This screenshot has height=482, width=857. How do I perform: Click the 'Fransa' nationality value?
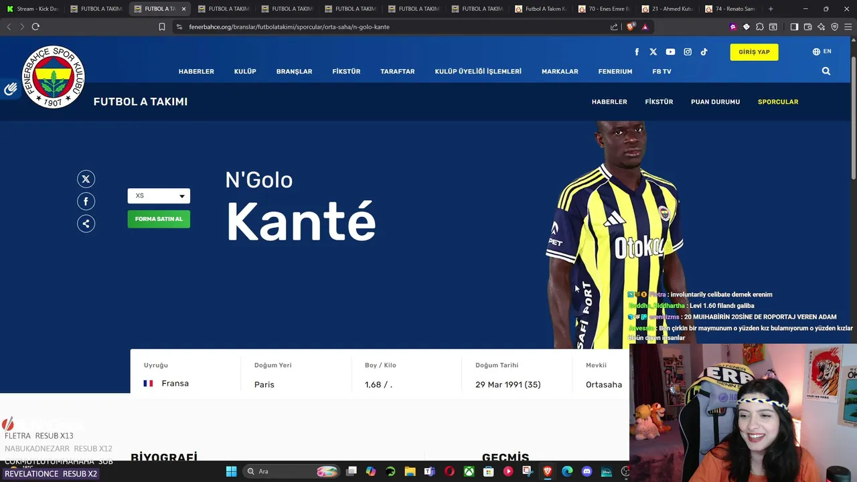point(175,384)
